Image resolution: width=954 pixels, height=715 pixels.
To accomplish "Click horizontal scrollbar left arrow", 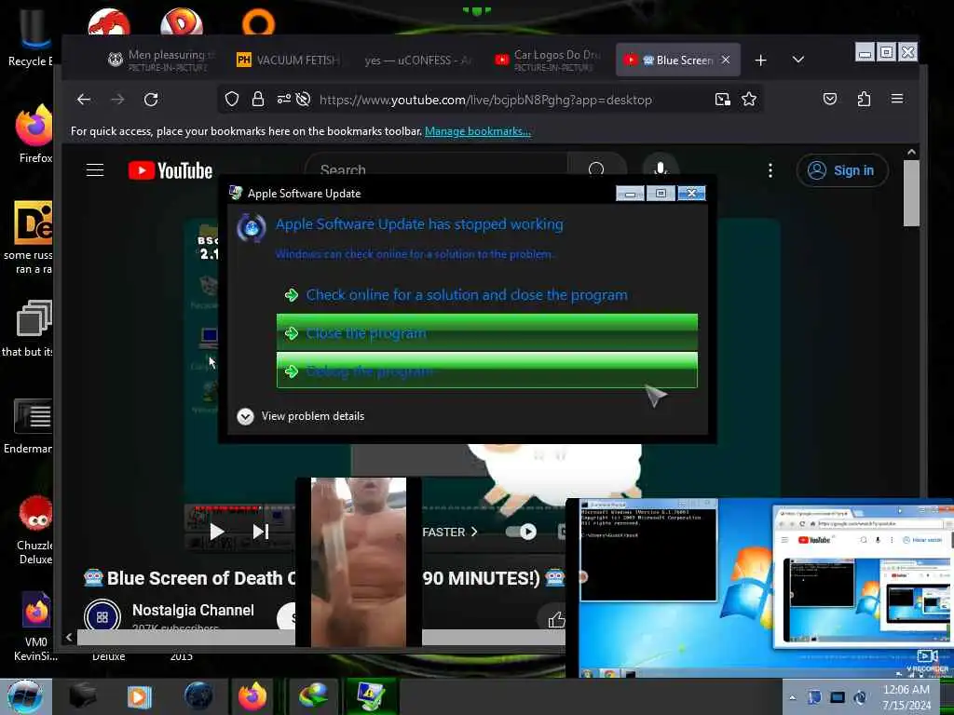I will coord(69,637).
